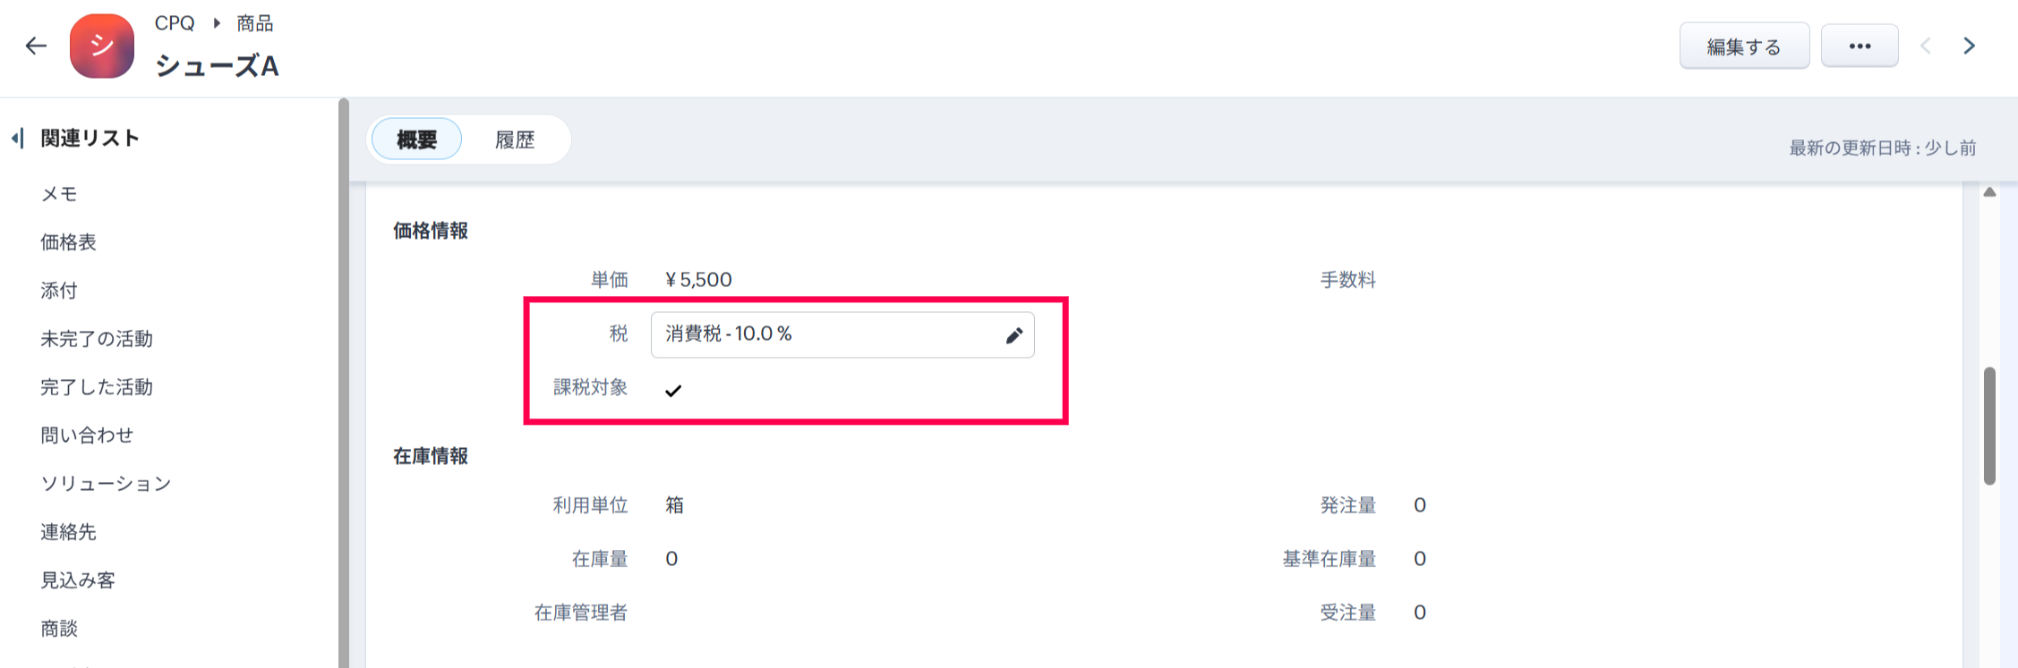The width and height of the screenshot is (2018, 668).
Task: Open ソリューション in the related list
Action: [x=106, y=484]
